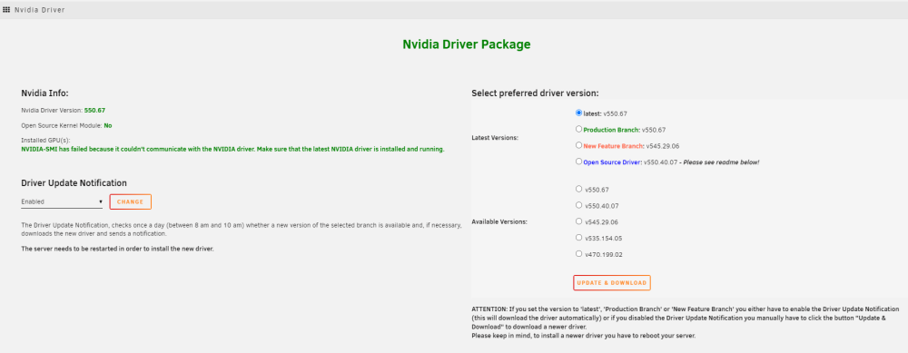This screenshot has width=908, height=353.
Task: Click the 'Installed GPU(s):' label
Action: point(45,141)
